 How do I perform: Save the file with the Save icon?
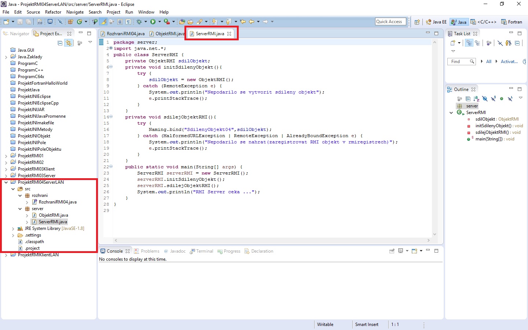[19, 22]
